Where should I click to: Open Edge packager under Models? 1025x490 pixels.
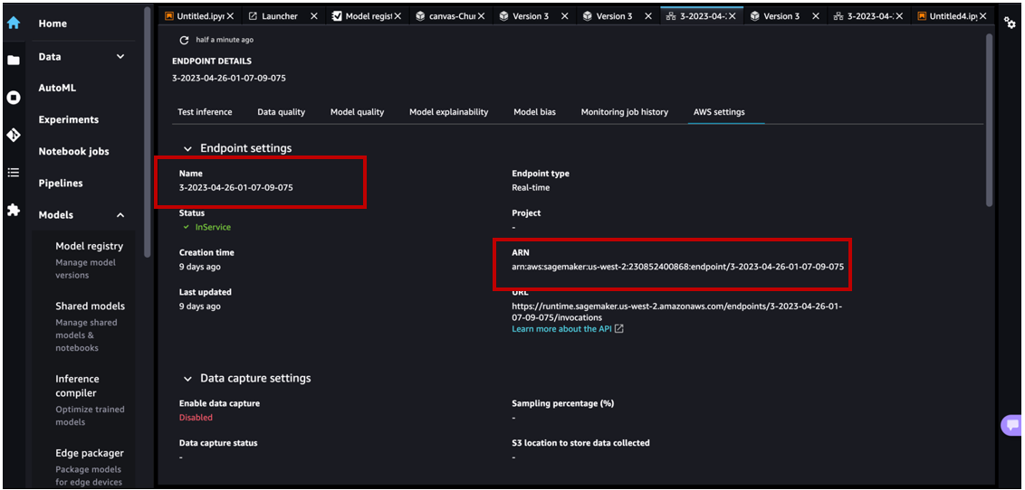pyautogui.click(x=90, y=453)
